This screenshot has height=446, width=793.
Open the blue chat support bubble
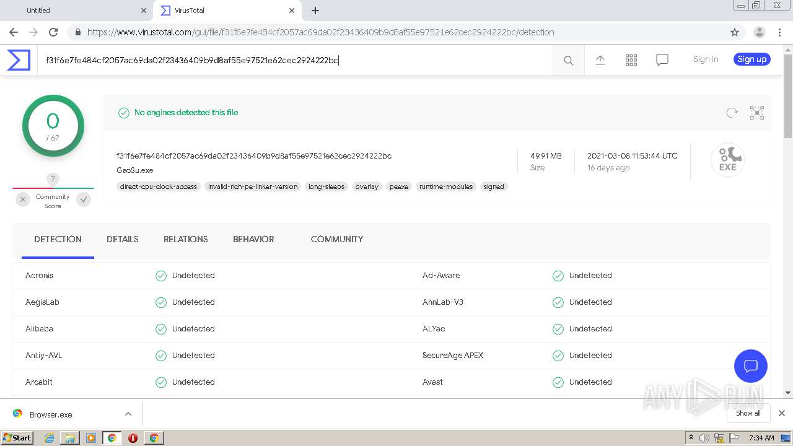click(751, 365)
